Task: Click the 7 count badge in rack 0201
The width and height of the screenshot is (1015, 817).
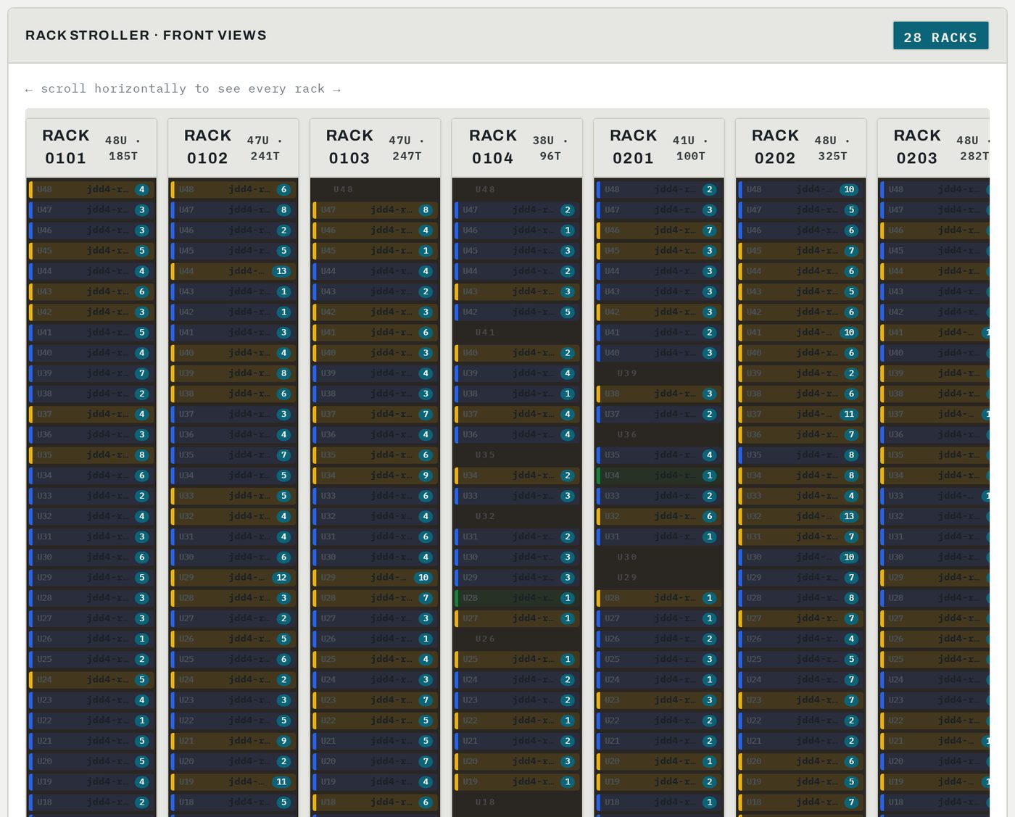Action: coord(710,231)
